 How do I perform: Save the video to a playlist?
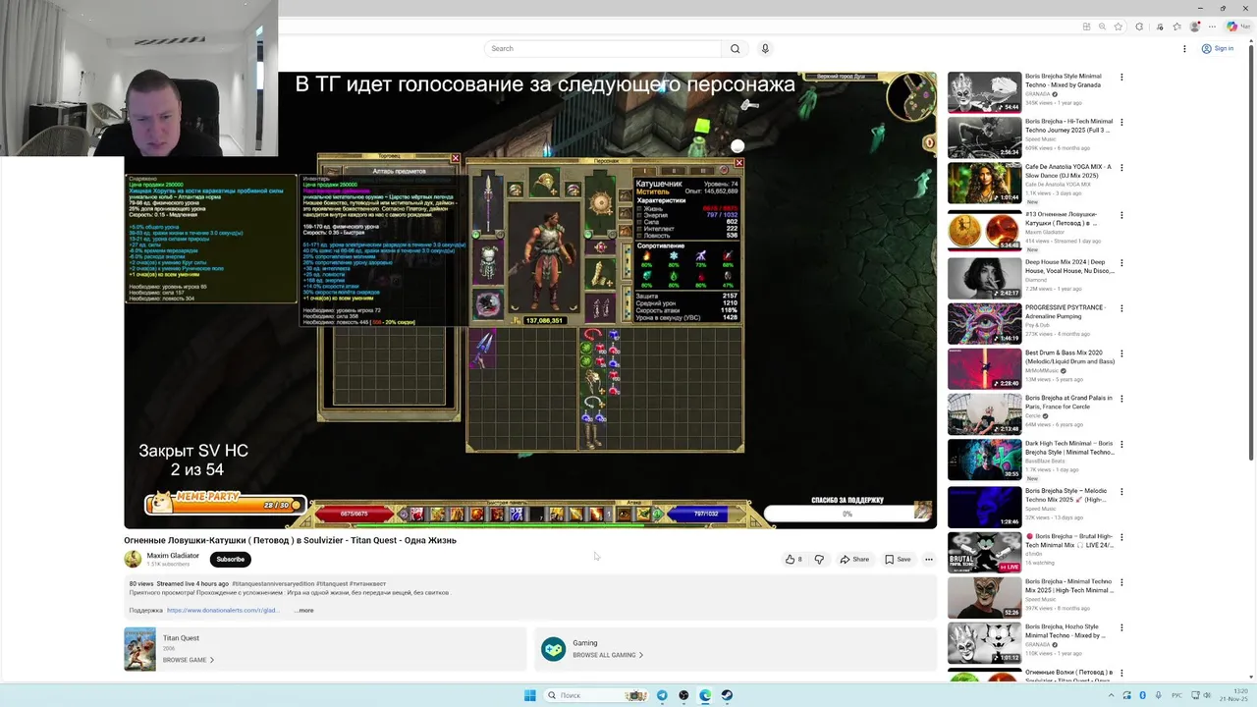pyautogui.click(x=898, y=560)
